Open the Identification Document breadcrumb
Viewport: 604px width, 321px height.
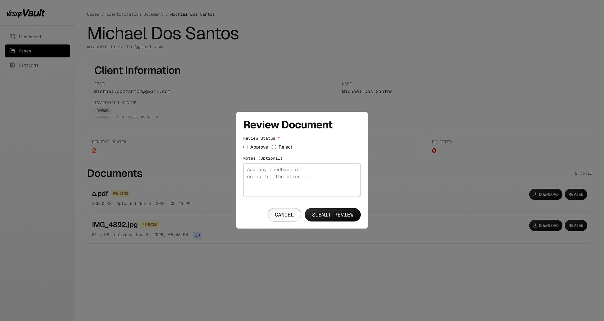[135, 14]
